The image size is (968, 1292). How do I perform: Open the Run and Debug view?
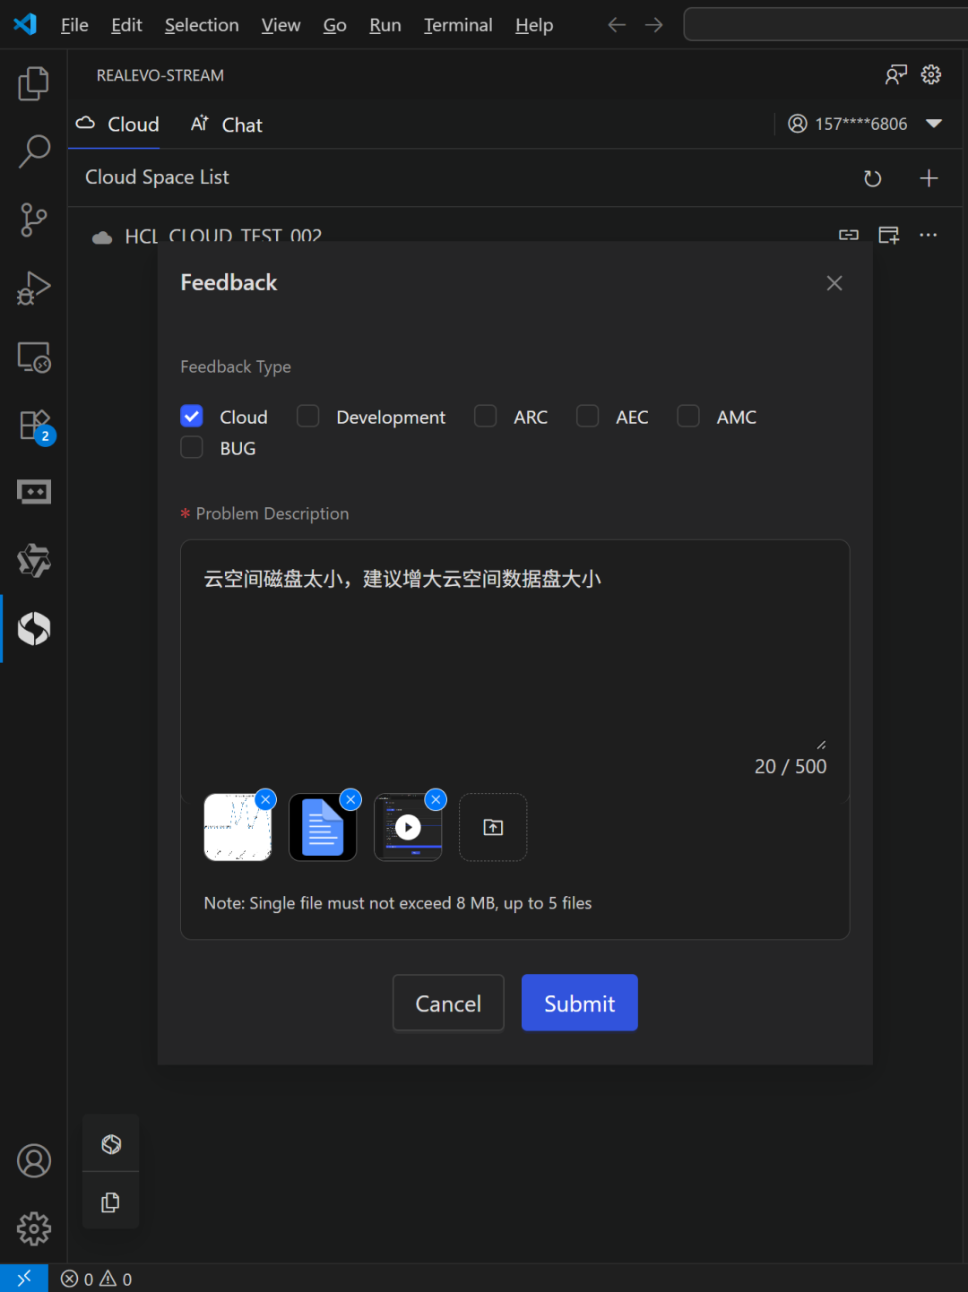coord(34,288)
